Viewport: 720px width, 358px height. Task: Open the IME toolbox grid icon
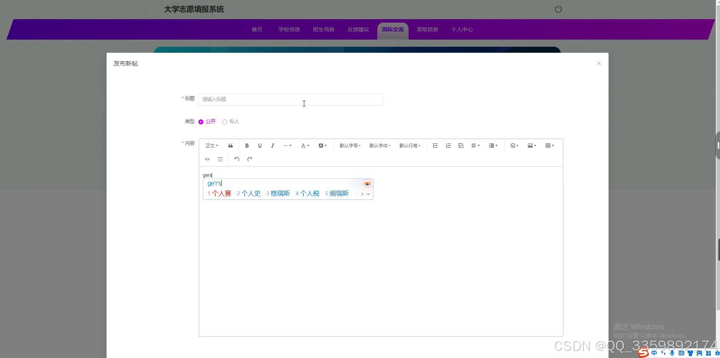point(708,353)
